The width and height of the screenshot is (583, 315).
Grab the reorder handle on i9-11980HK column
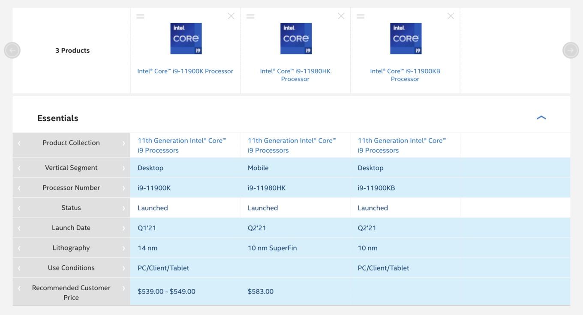point(250,16)
